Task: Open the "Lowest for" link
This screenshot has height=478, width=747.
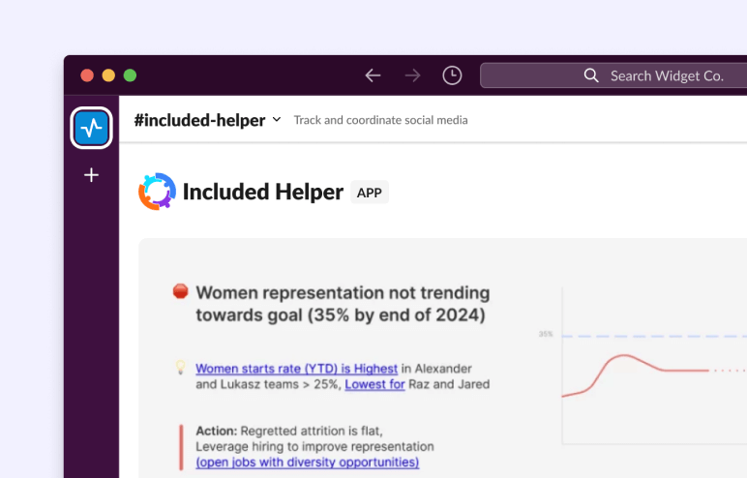Action: pyautogui.click(x=374, y=384)
